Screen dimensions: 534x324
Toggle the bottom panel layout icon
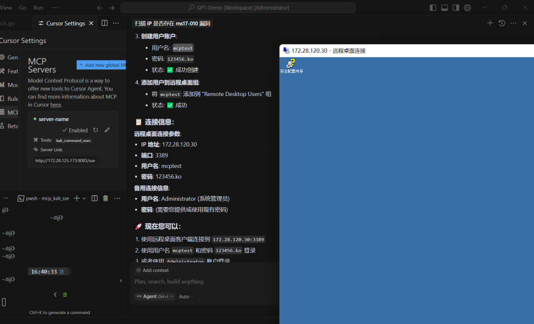point(444,8)
